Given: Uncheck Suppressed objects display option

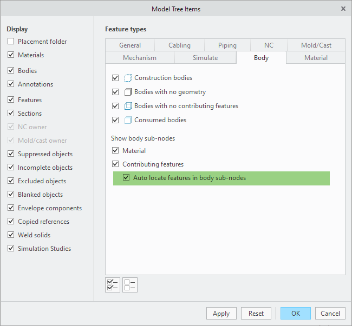Looking at the screenshot, I should click(x=11, y=154).
